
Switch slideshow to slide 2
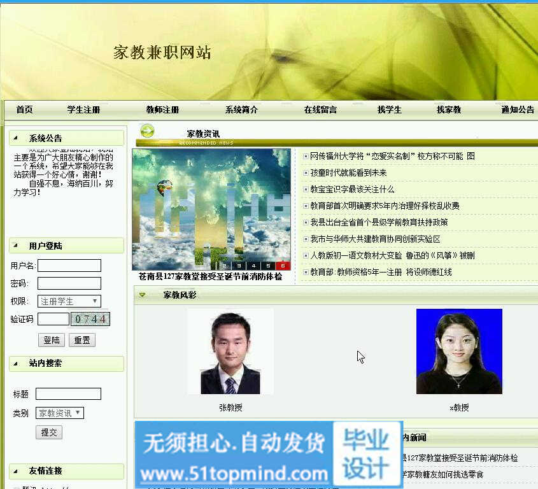(x=224, y=266)
